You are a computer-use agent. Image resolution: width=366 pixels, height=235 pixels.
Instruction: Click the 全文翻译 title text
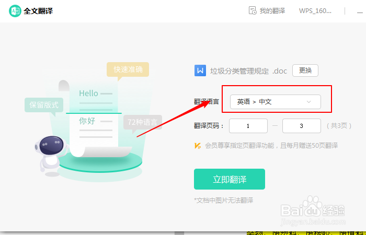tap(38, 11)
